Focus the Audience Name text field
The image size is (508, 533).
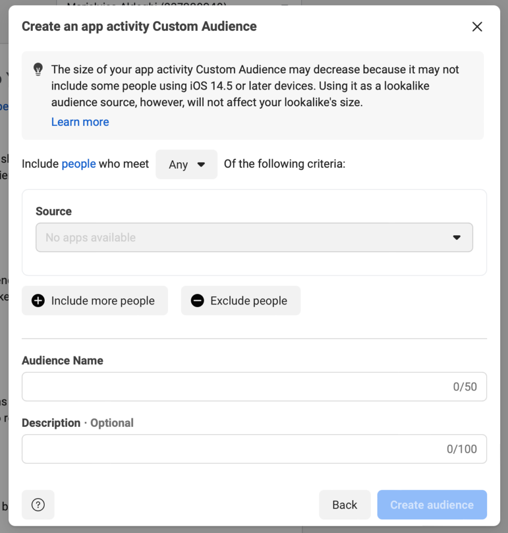pyautogui.click(x=234, y=387)
